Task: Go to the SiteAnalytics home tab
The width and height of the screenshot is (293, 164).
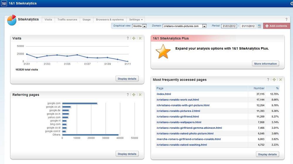Action: 28,19
